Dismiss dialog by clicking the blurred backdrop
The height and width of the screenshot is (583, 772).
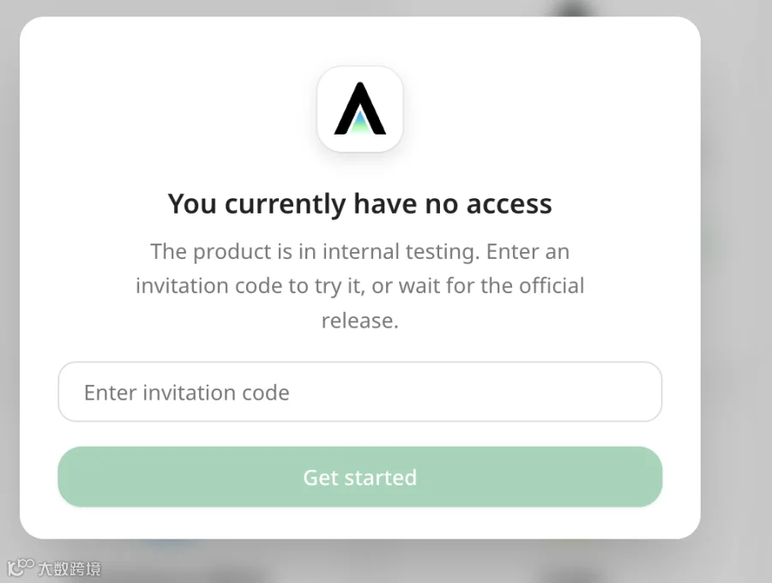click(736, 295)
